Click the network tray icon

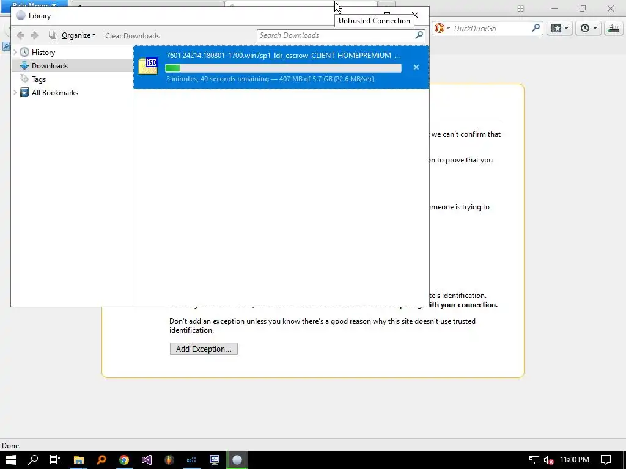[534, 460]
